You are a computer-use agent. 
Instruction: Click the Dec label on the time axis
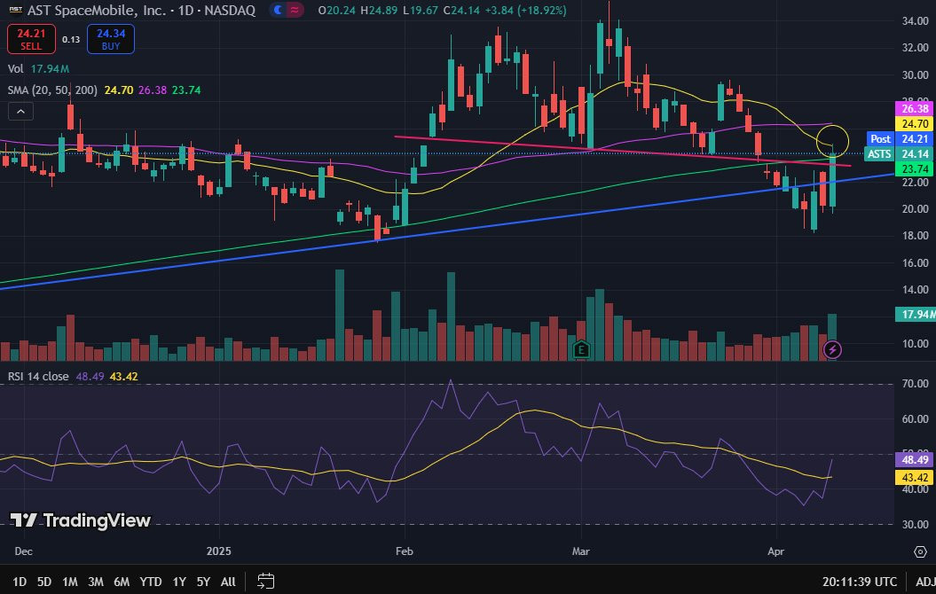tap(23, 551)
